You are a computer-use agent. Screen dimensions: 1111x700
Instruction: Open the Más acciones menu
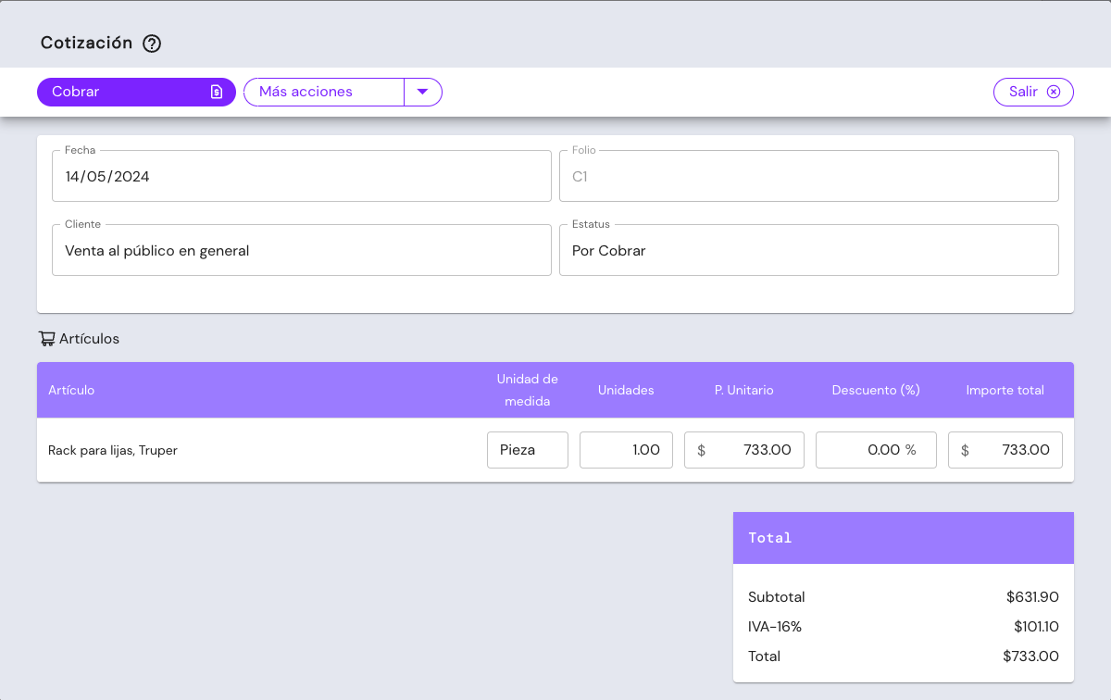[323, 92]
